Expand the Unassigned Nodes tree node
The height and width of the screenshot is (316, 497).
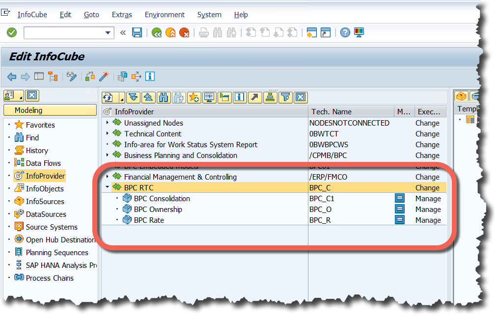[107, 123]
